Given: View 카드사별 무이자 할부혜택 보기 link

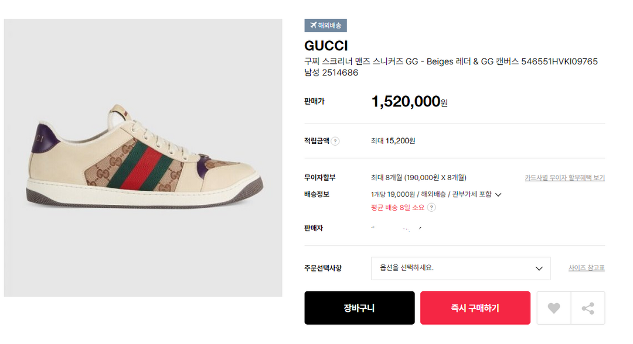Looking at the screenshot, I should click(x=564, y=178).
